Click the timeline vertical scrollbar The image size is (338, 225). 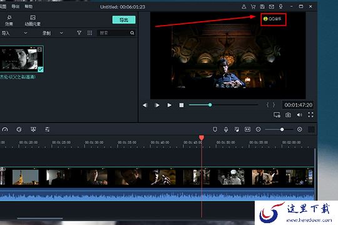[315, 174]
